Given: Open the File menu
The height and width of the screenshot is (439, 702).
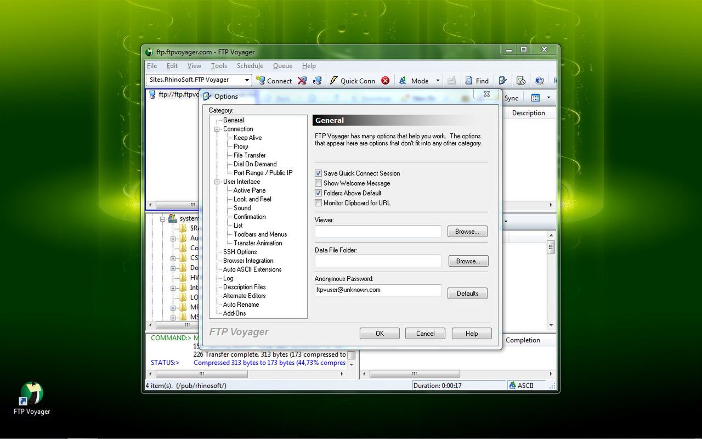Looking at the screenshot, I should point(152,66).
